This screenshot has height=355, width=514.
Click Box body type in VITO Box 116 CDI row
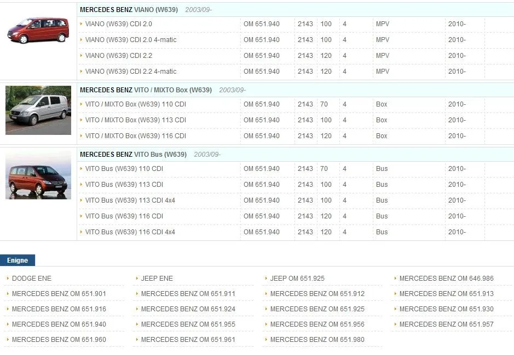click(x=382, y=136)
